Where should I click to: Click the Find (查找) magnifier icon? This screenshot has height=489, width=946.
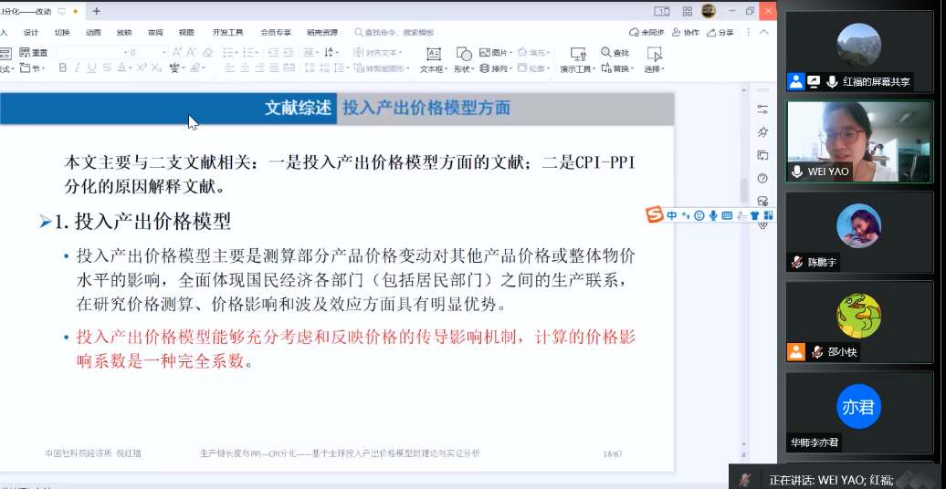tap(605, 53)
